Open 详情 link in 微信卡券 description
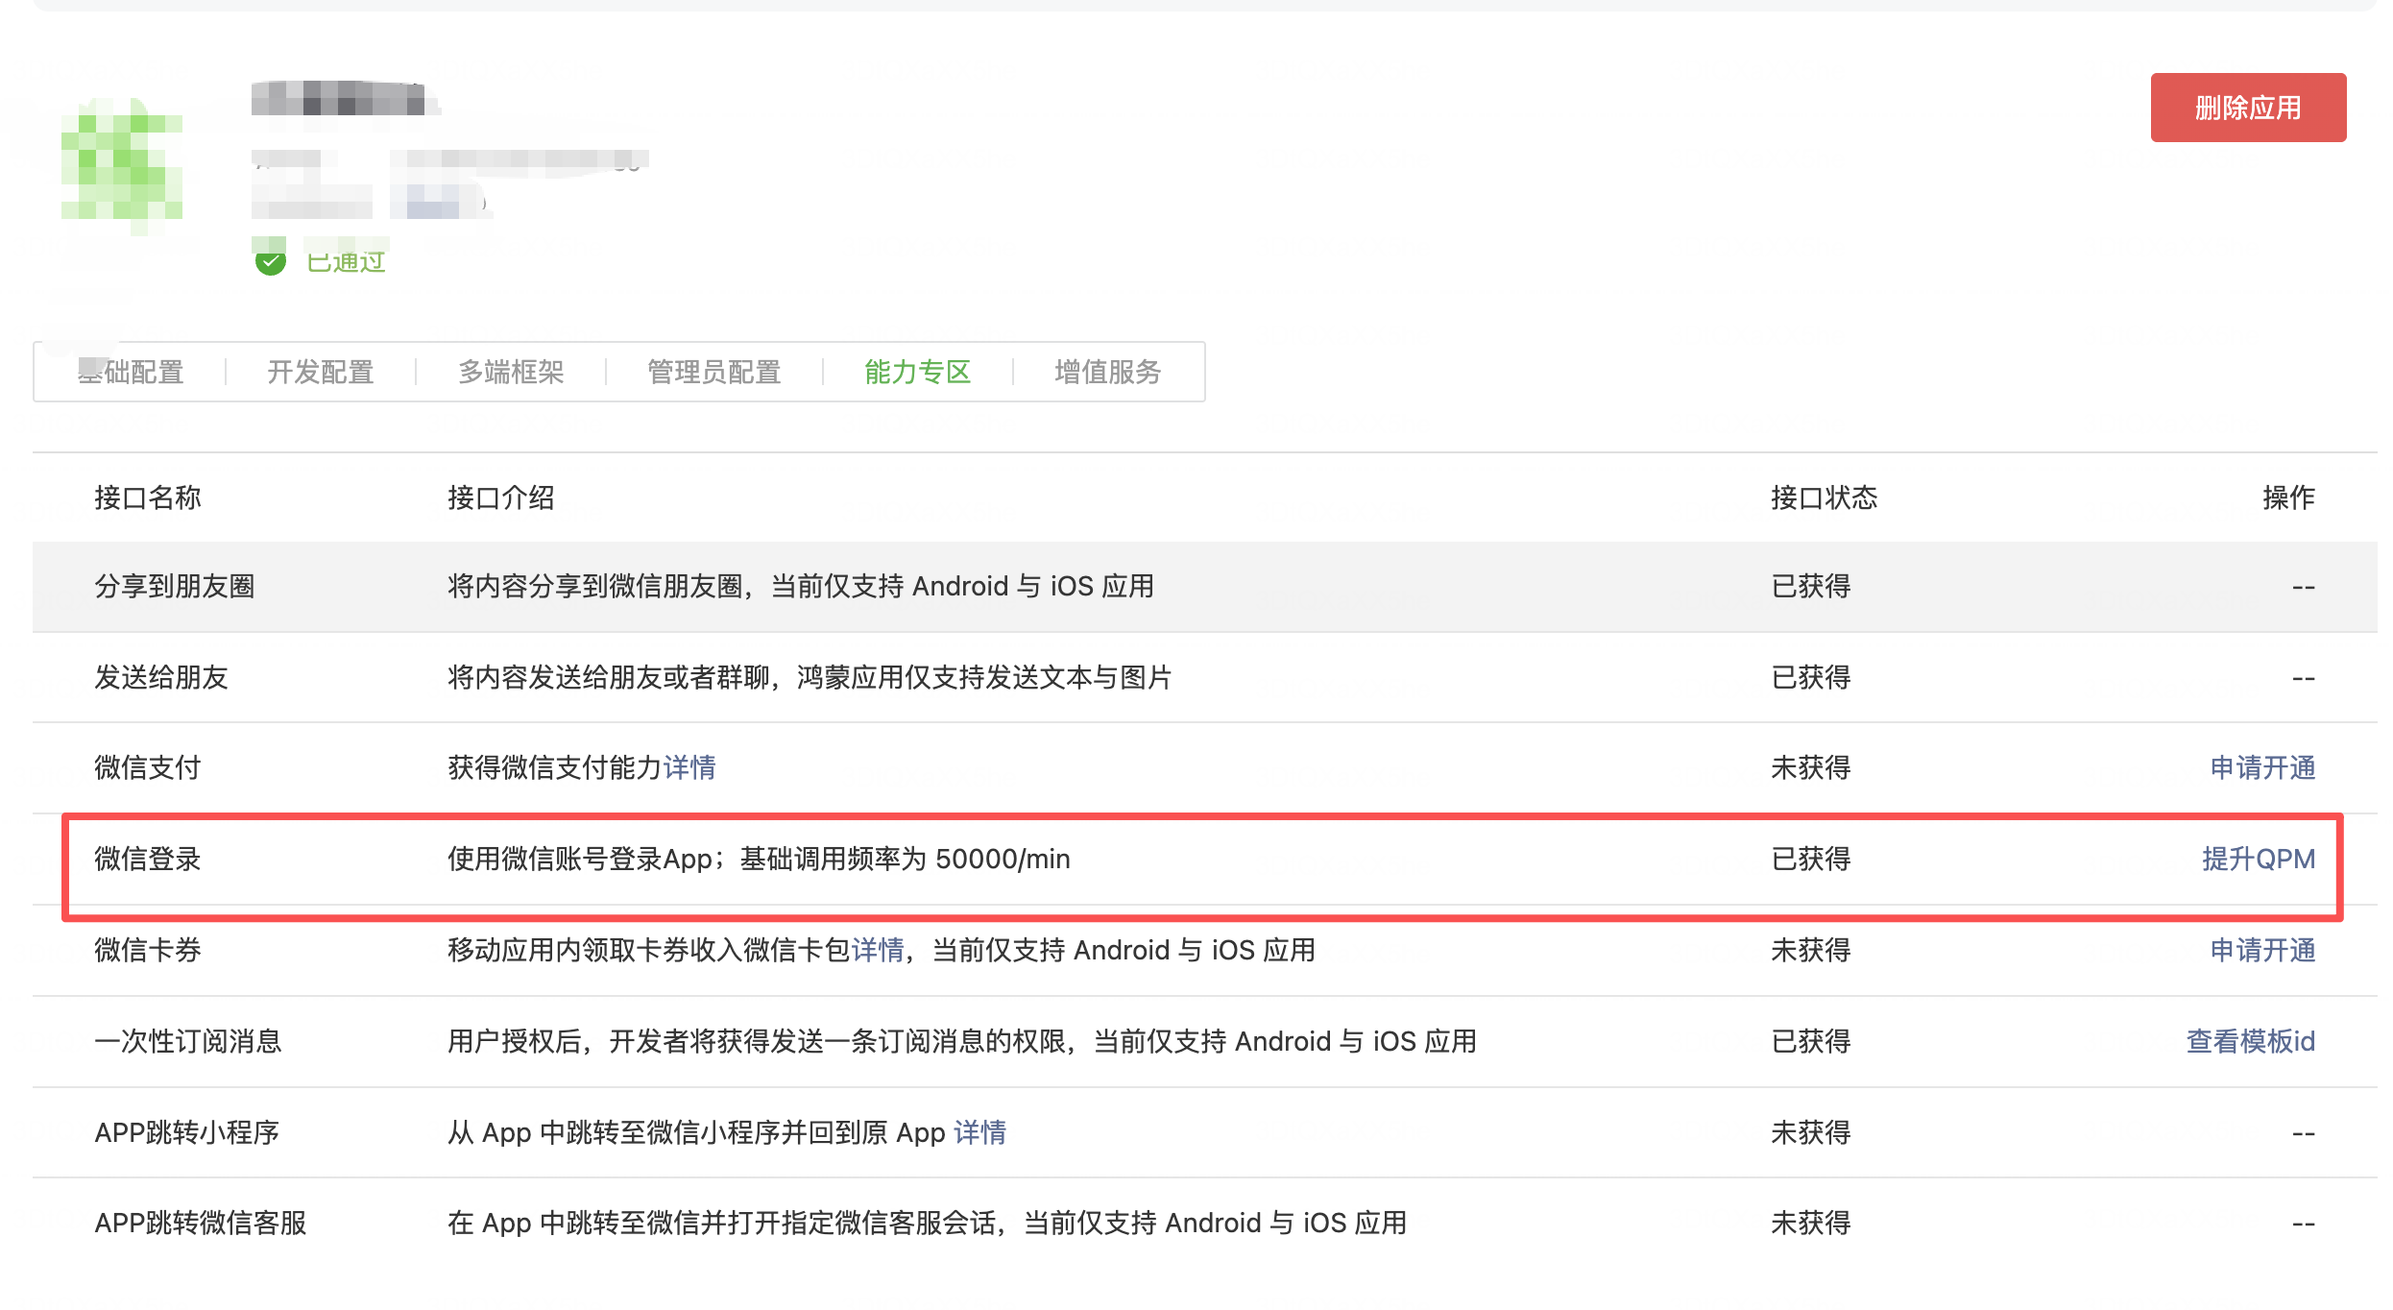The width and height of the screenshot is (2393, 1310). 878,950
